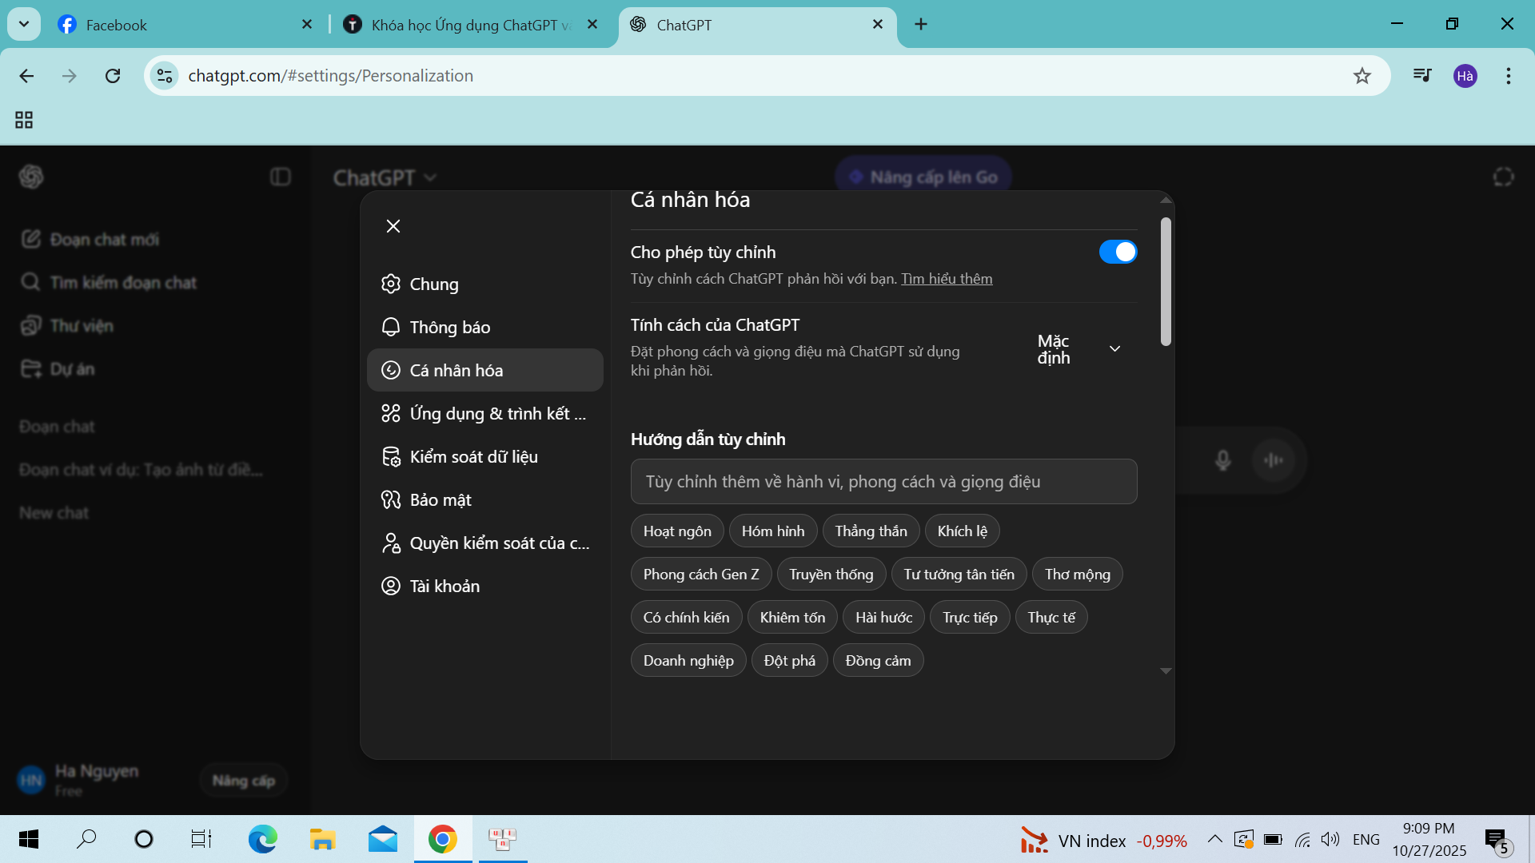Screen dimensions: 1535x863
Task: Open the Chung general settings gear
Action: [433, 284]
